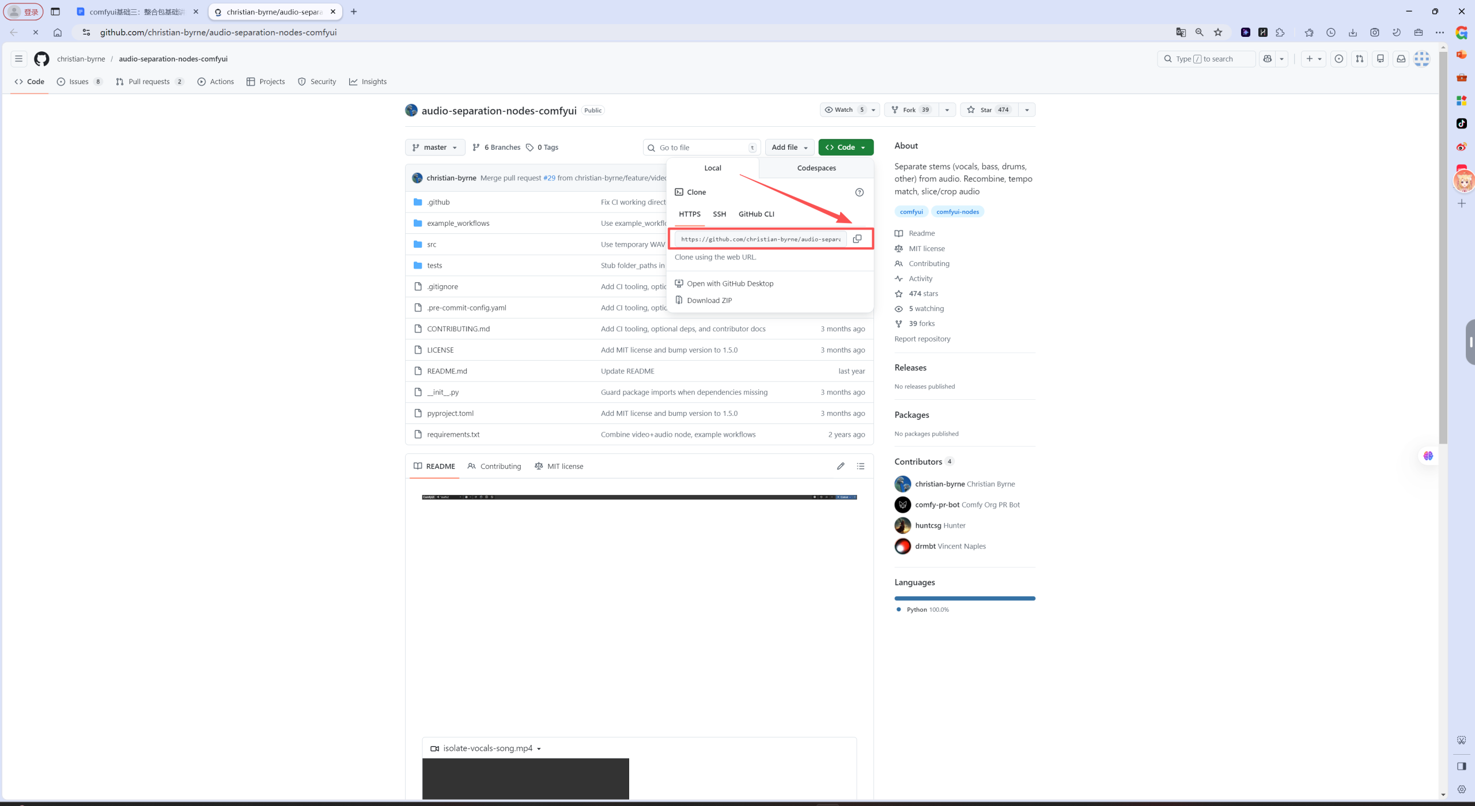Open the user avatar menu
1475x806 pixels.
pyautogui.click(x=1422, y=59)
